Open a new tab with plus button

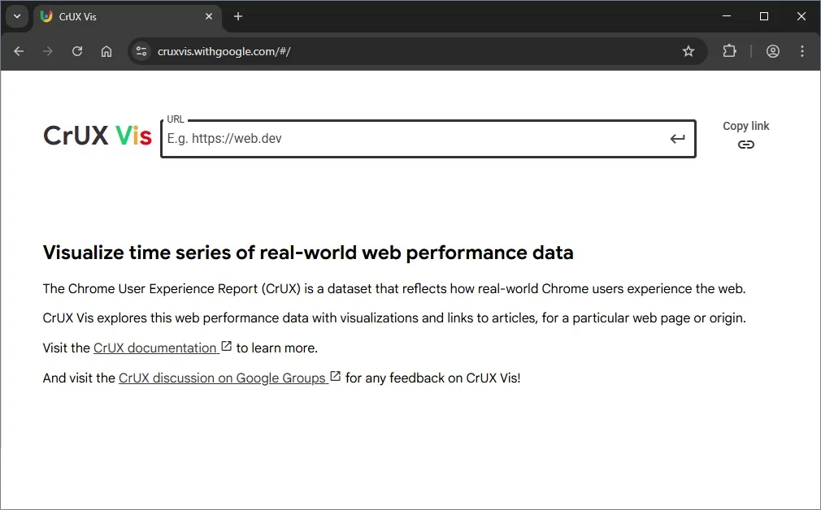[238, 17]
